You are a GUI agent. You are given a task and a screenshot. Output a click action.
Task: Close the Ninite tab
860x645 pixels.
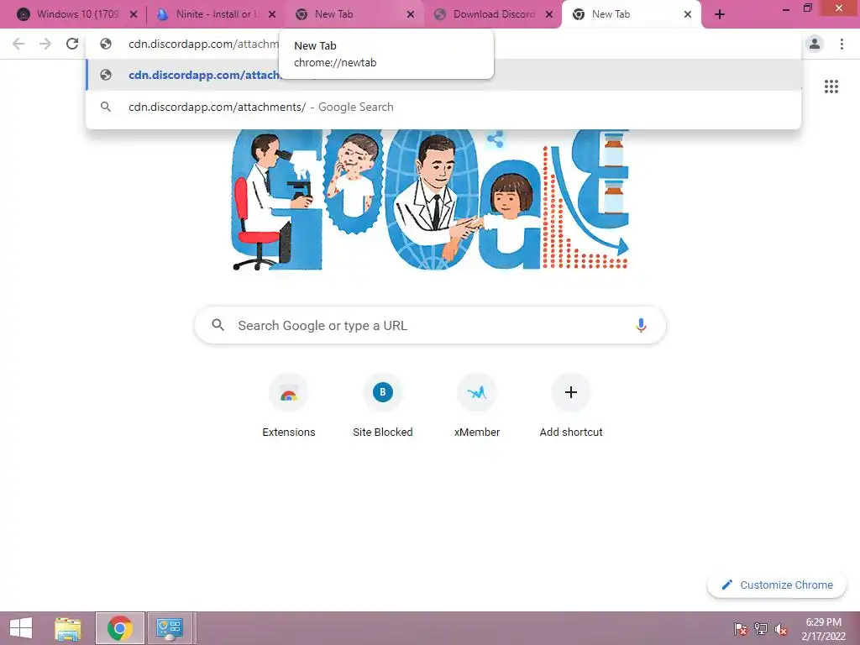(x=272, y=14)
